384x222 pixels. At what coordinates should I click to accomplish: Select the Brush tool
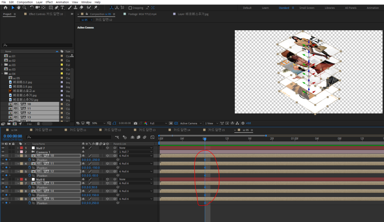70,8
